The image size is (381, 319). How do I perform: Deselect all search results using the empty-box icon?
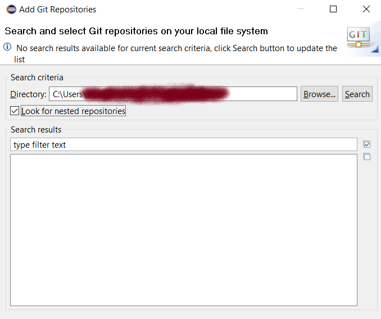click(x=367, y=157)
